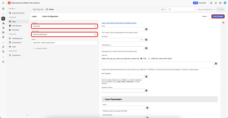Image resolution: width=228 pixels, height=118 pixels.
Task: Open the user profile avatar
Action: [225, 3]
